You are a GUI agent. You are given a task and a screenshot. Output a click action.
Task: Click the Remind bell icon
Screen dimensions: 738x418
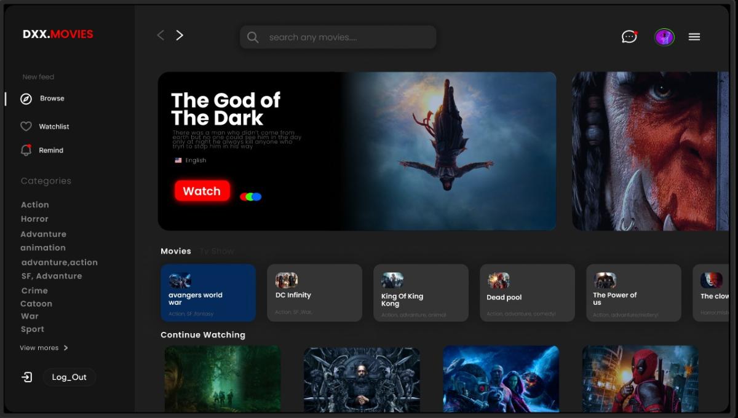pos(26,151)
